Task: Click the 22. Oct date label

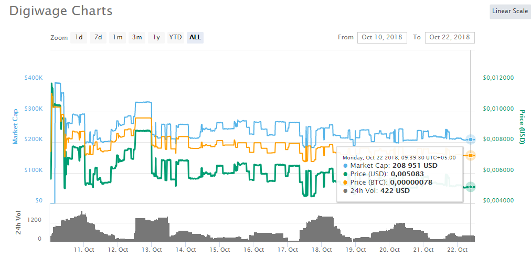Action: tap(457, 250)
